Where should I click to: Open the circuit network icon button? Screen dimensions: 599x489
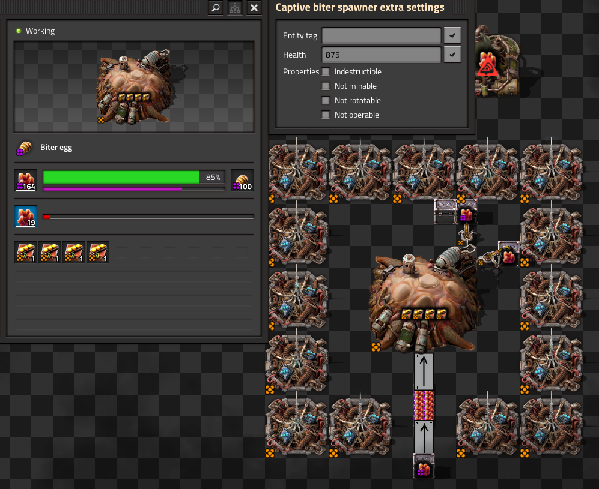(x=235, y=8)
